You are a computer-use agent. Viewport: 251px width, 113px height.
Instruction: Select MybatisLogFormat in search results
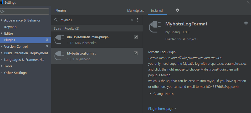[97, 56]
